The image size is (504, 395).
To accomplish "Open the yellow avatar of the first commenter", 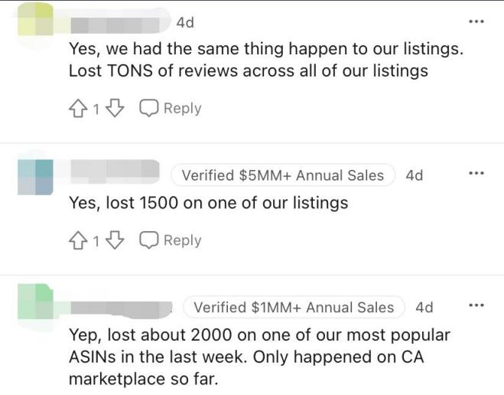I will (x=34, y=21).
